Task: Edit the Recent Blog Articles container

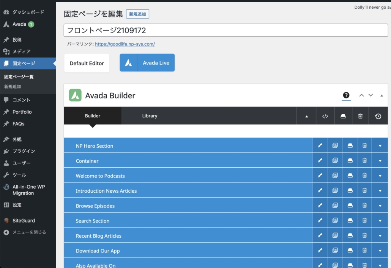Action: click(320, 235)
